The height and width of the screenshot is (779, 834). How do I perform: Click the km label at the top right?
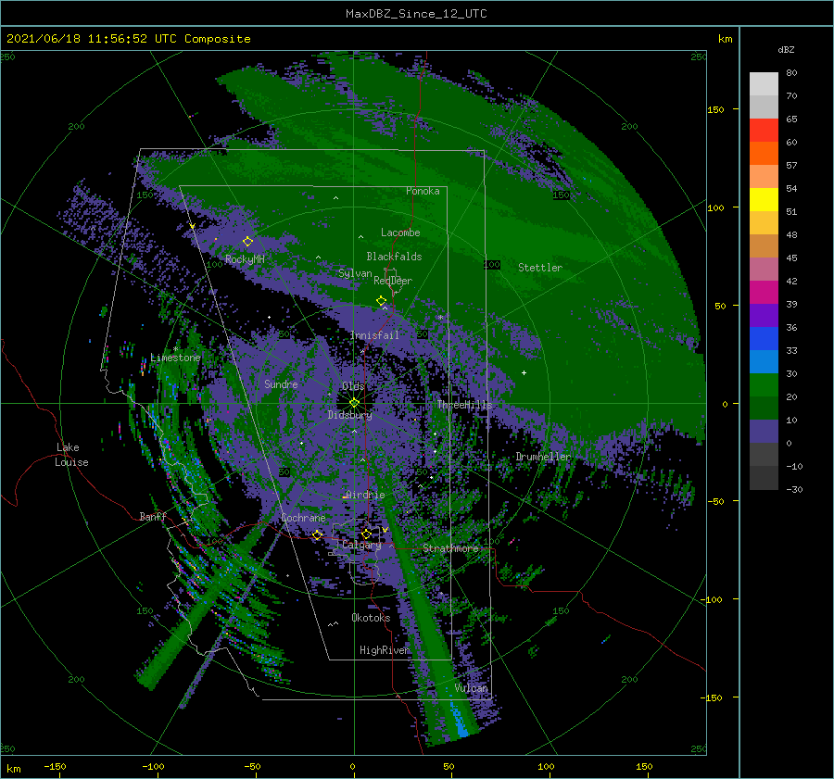click(x=725, y=39)
